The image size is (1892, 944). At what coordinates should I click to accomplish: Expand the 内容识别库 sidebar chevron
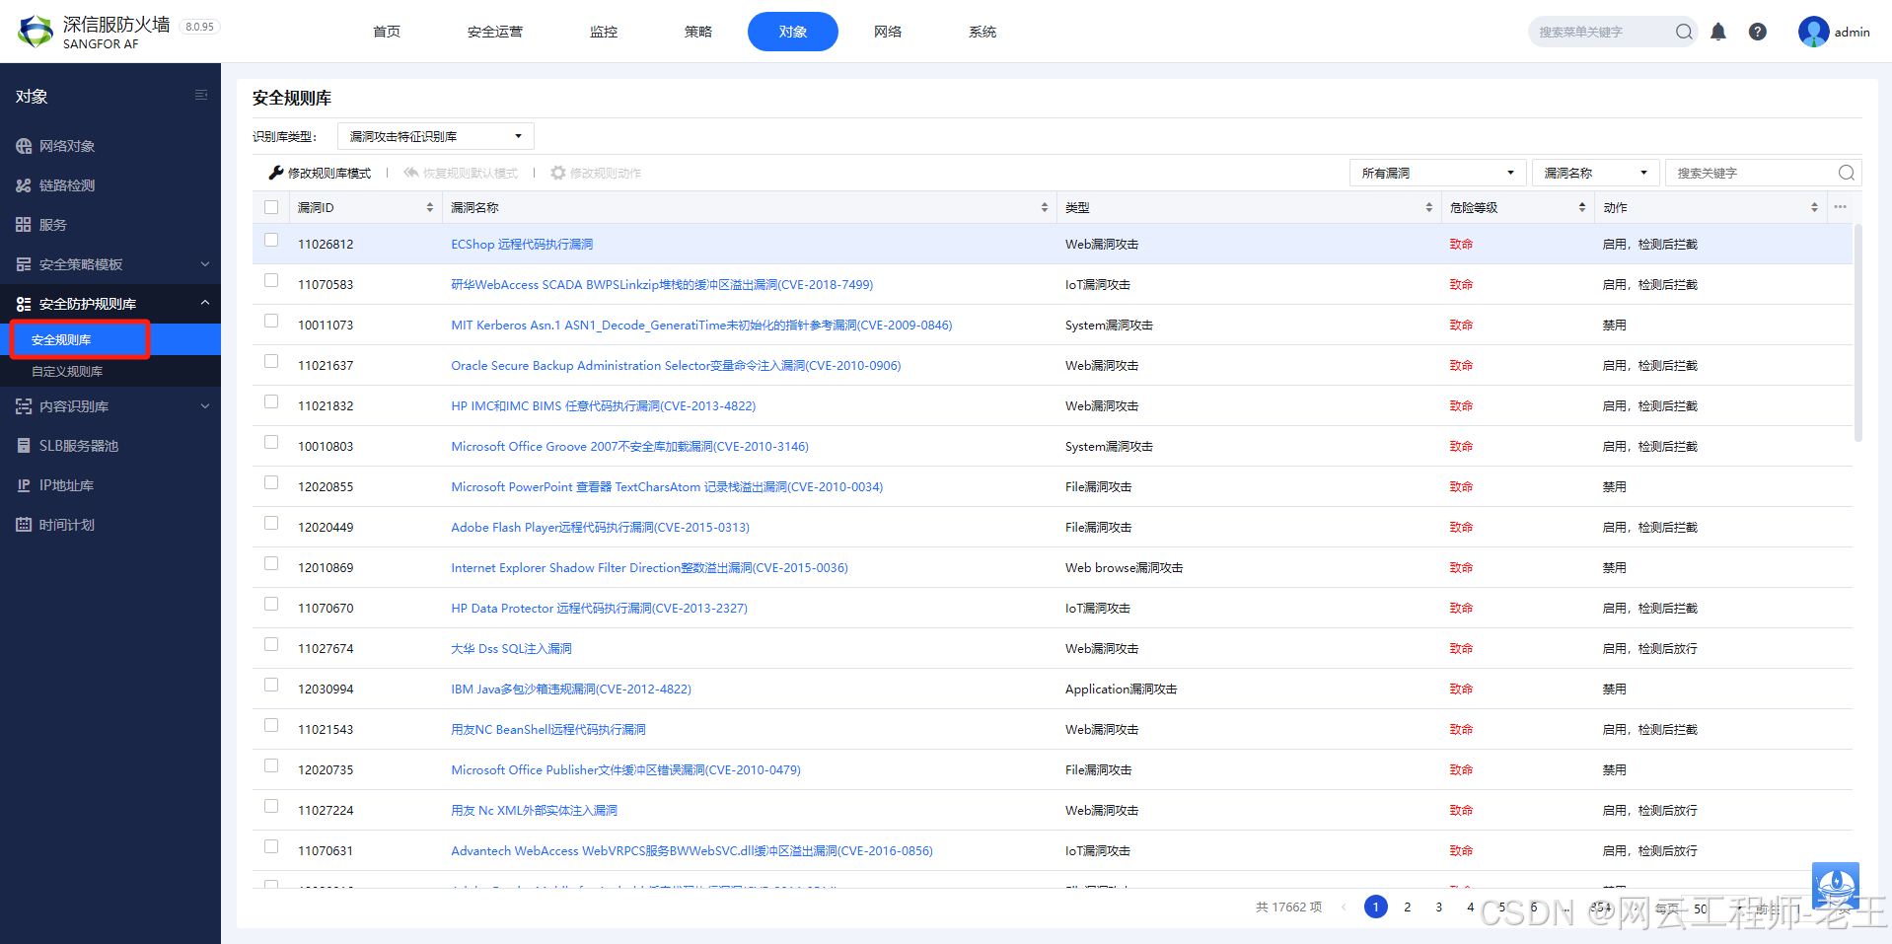(x=205, y=406)
